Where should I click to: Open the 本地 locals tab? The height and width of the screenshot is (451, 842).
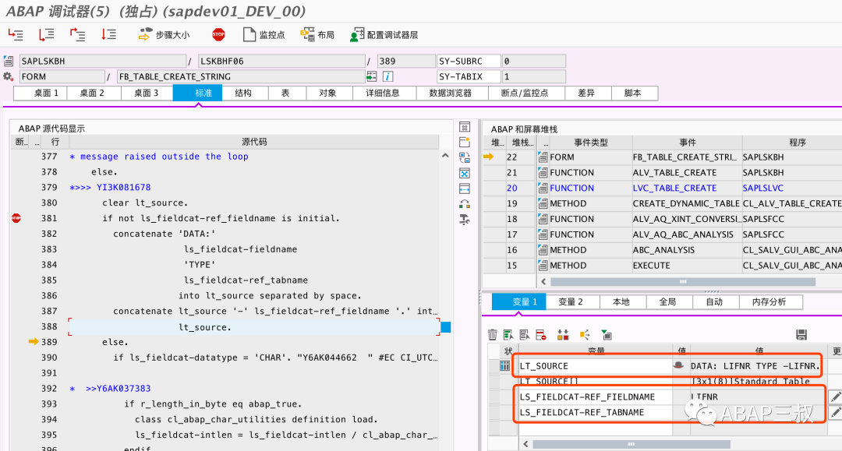pyautogui.click(x=621, y=302)
